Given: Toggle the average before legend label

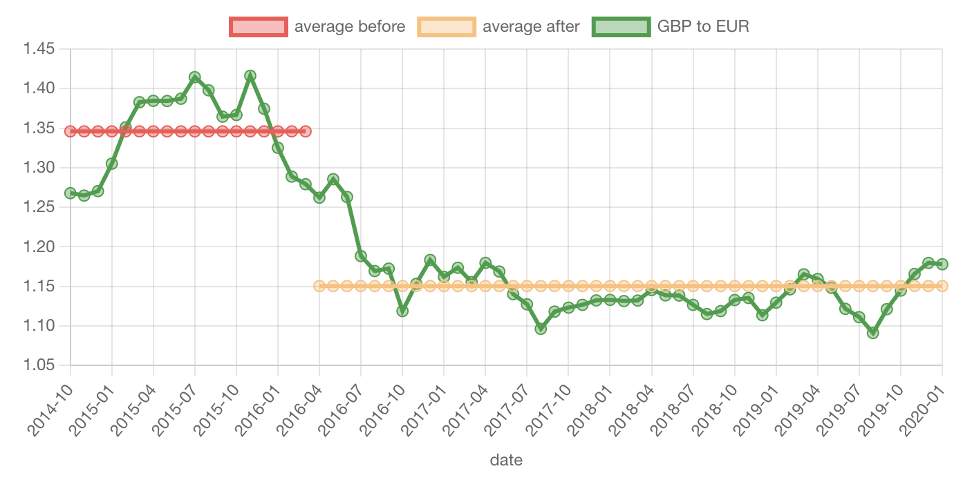Looking at the screenshot, I should (x=350, y=27).
